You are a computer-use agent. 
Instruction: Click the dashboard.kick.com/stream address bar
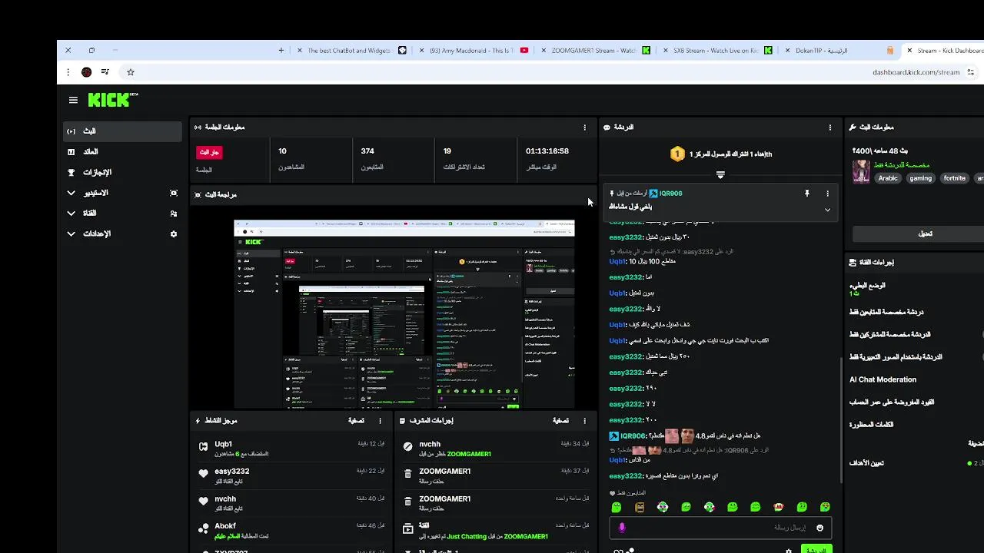pos(916,72)
